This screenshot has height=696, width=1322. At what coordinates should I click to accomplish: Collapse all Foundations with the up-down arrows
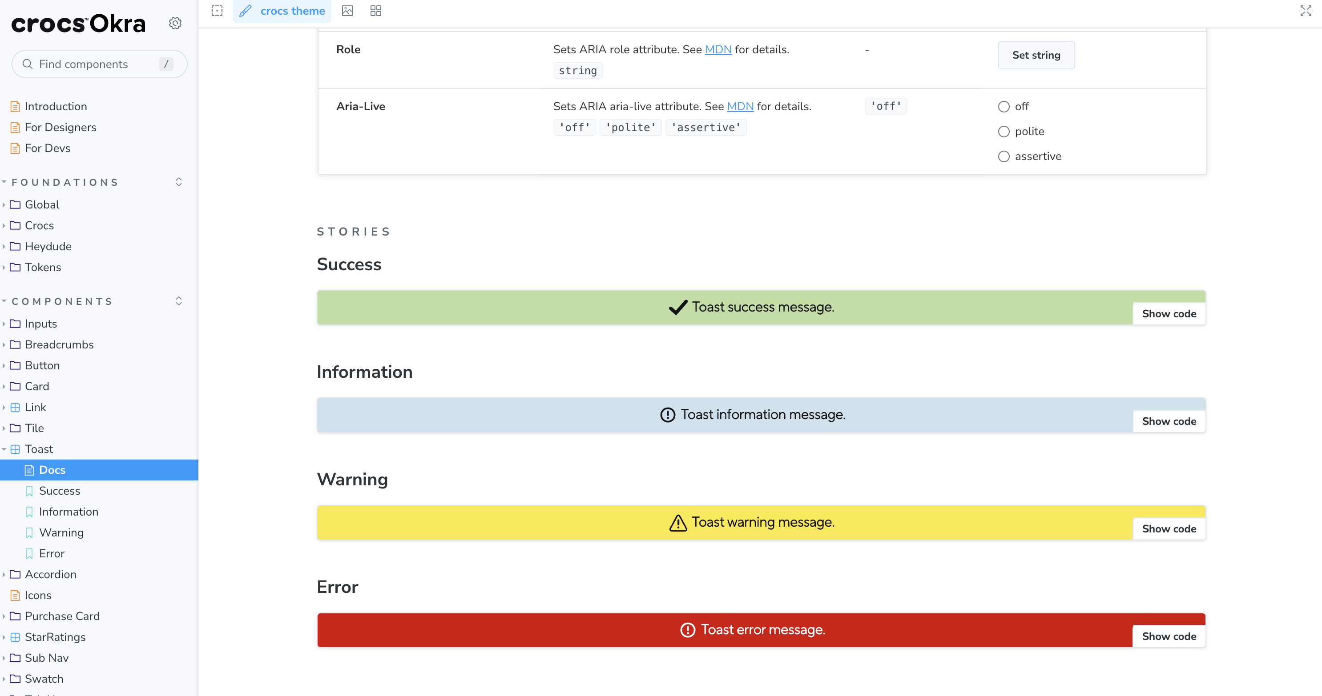[178, 182]
